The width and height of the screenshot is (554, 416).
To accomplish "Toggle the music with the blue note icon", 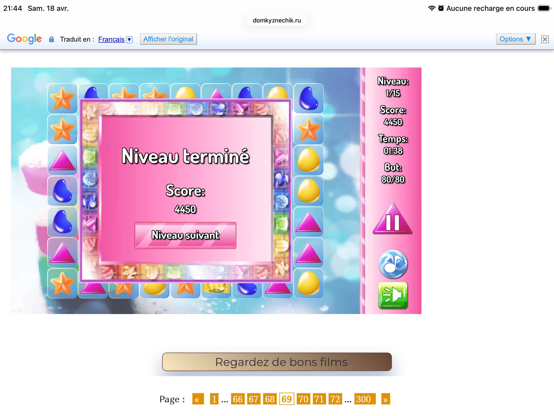I will coord(393,264).
